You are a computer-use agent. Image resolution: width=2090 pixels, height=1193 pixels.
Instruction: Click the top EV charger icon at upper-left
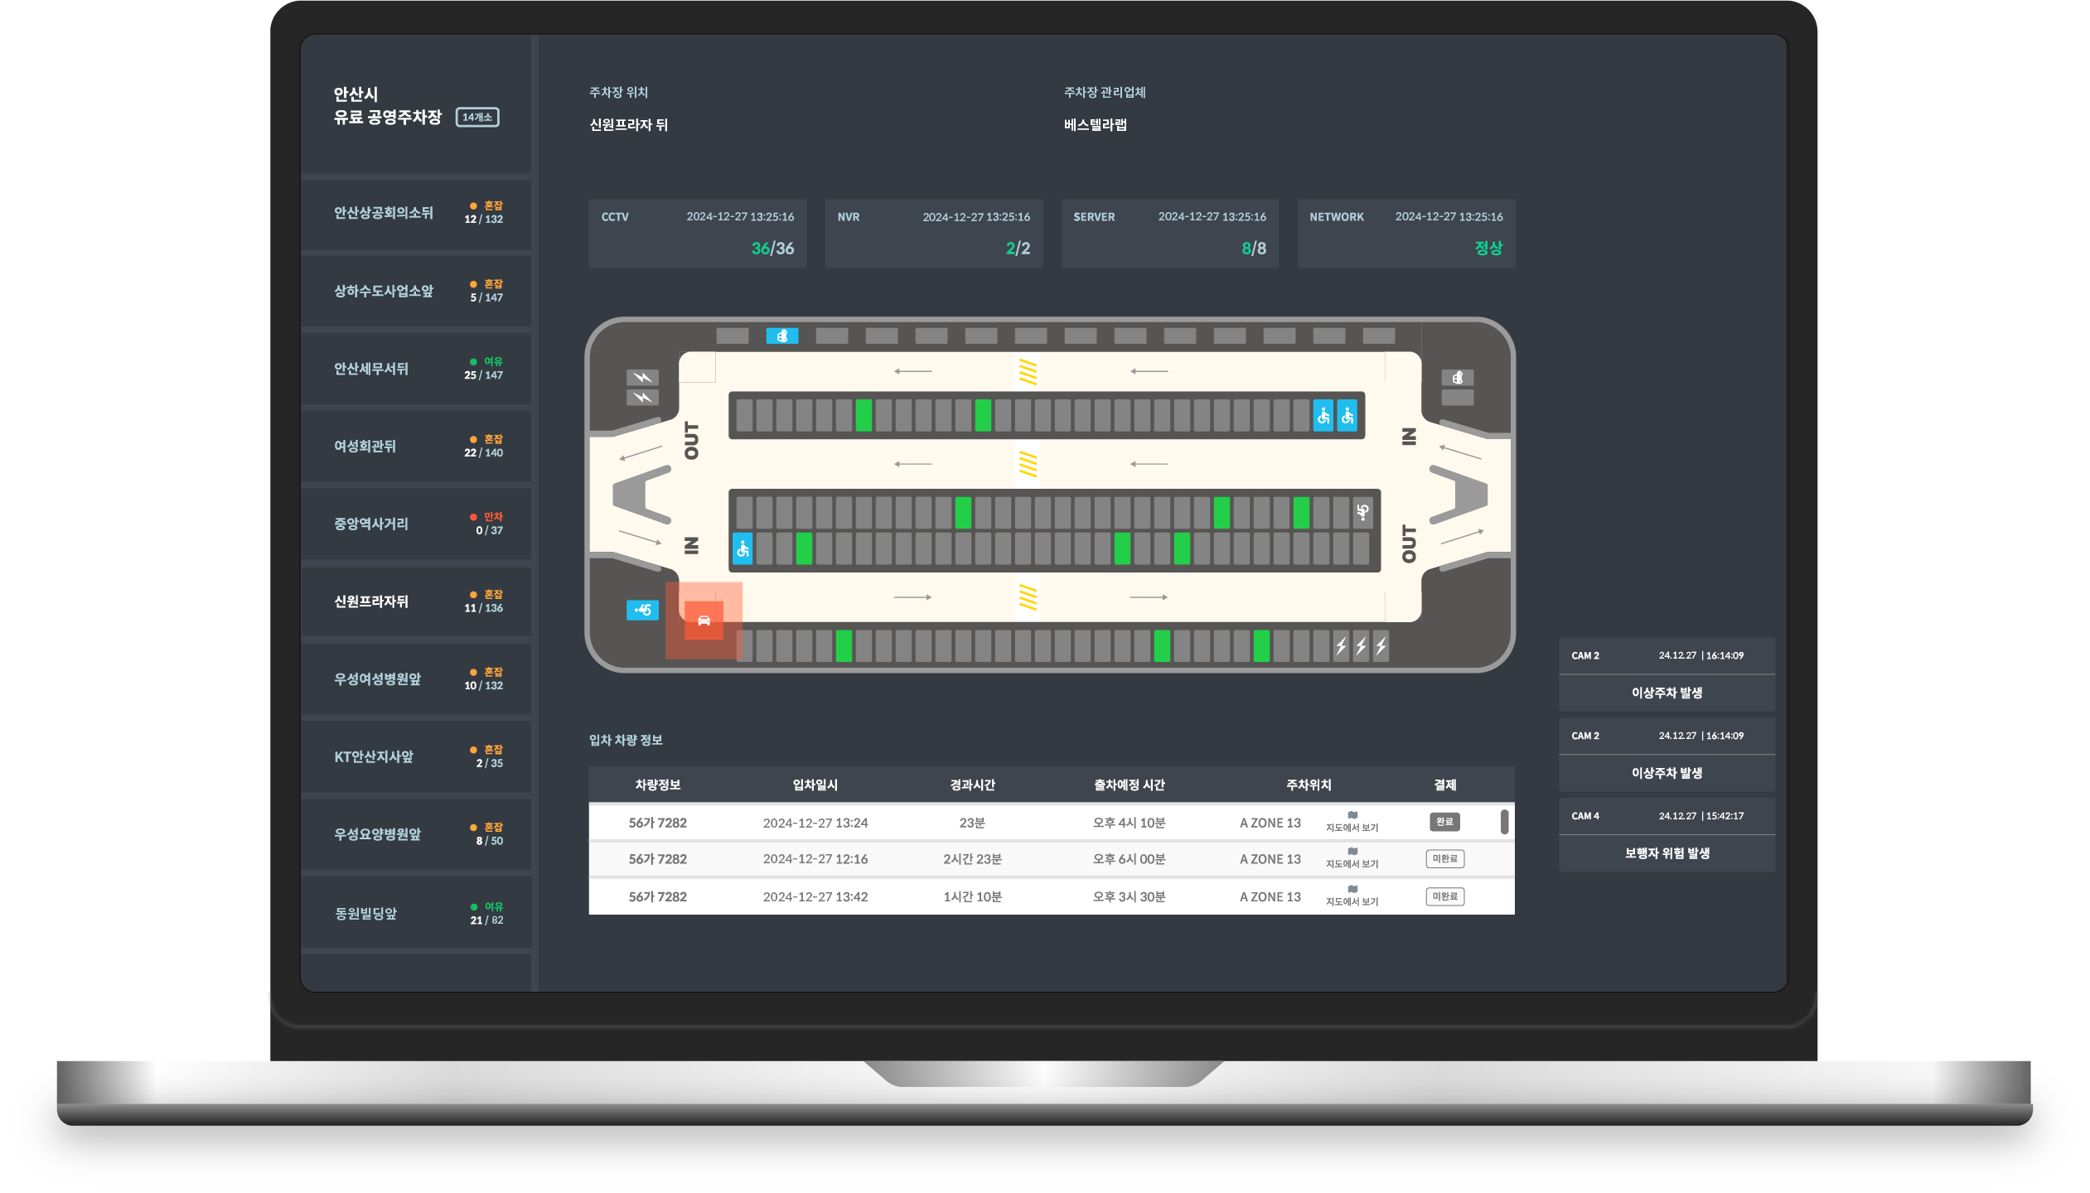[642, 378]
